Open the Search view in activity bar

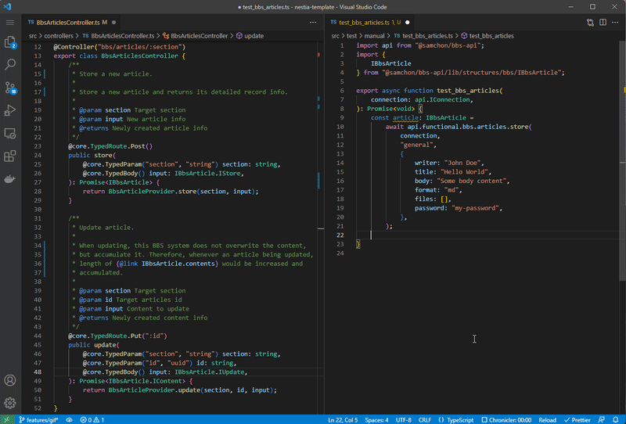pos(10,65)
